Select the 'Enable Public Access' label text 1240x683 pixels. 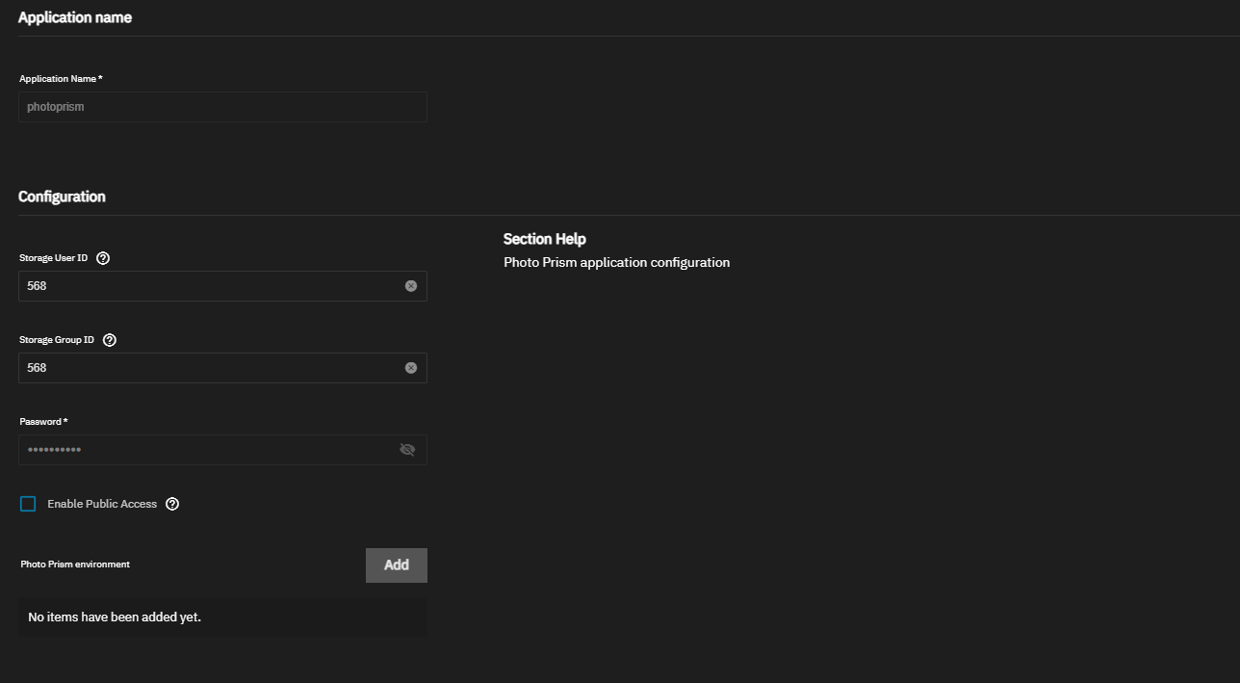[x=102, y=504]
